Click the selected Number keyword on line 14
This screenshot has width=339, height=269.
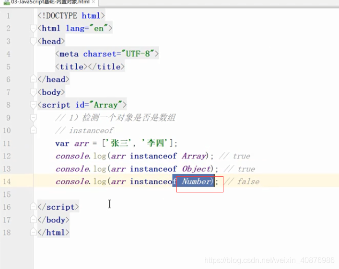coord(196,181)
